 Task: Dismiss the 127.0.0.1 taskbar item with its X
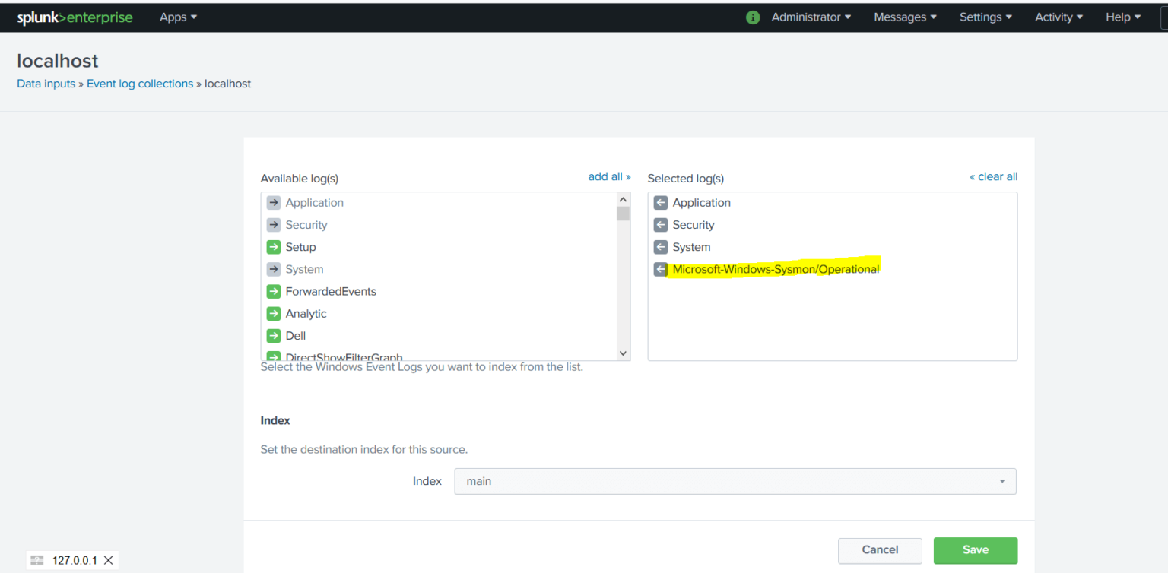[109, 559]
